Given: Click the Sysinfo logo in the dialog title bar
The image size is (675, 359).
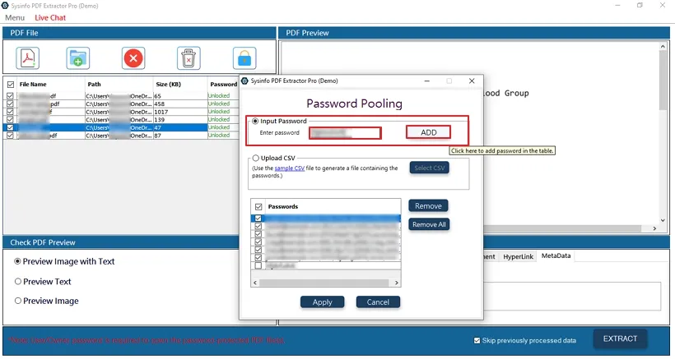Looking at the screenshot, I should coord(245,81).
